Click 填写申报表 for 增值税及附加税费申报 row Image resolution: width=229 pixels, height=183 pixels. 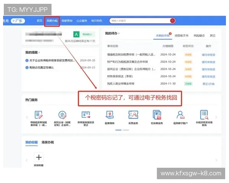[x=208, y=55]
